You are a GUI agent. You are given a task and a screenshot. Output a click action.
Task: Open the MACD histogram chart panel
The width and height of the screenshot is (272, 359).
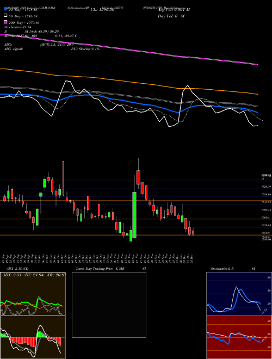click(33, 337)
